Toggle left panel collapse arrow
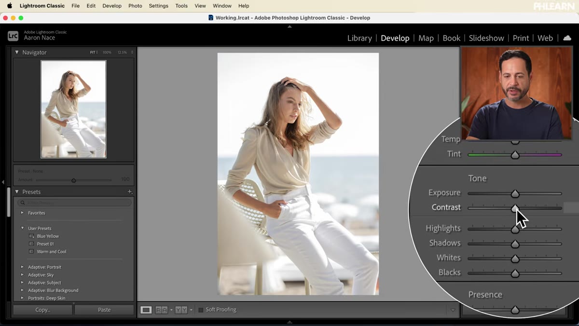Screen dimensions: 579x326 [3, 182]
